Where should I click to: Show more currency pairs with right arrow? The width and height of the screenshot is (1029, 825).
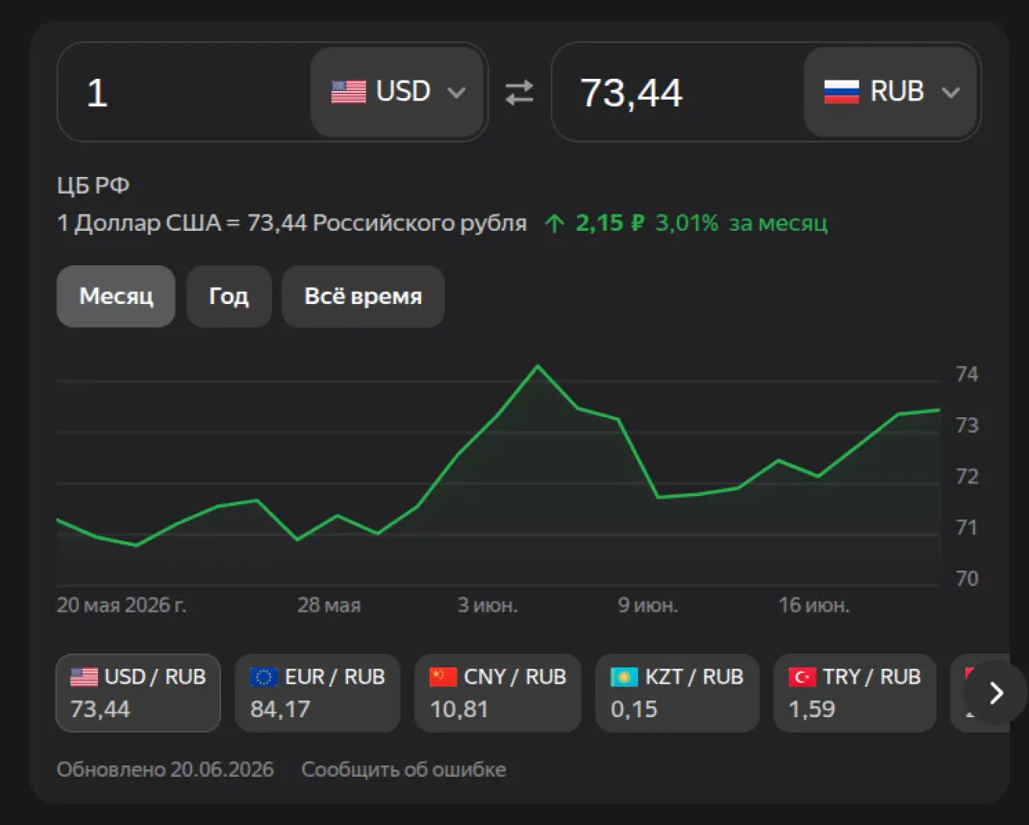point(996,692)
